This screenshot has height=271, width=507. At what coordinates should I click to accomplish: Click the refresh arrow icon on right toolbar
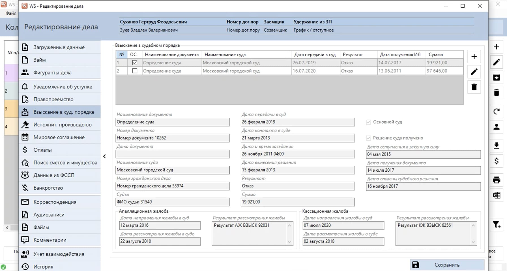tap(497, 112)
